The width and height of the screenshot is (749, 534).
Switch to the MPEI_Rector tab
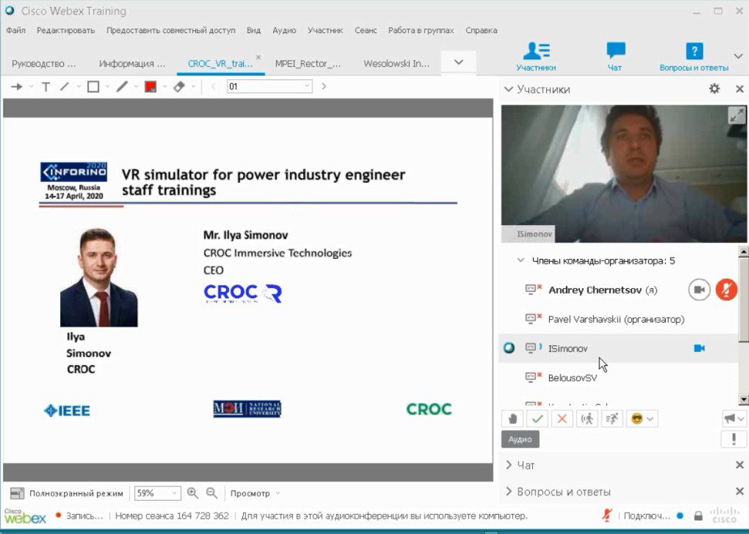coord(308,64)
